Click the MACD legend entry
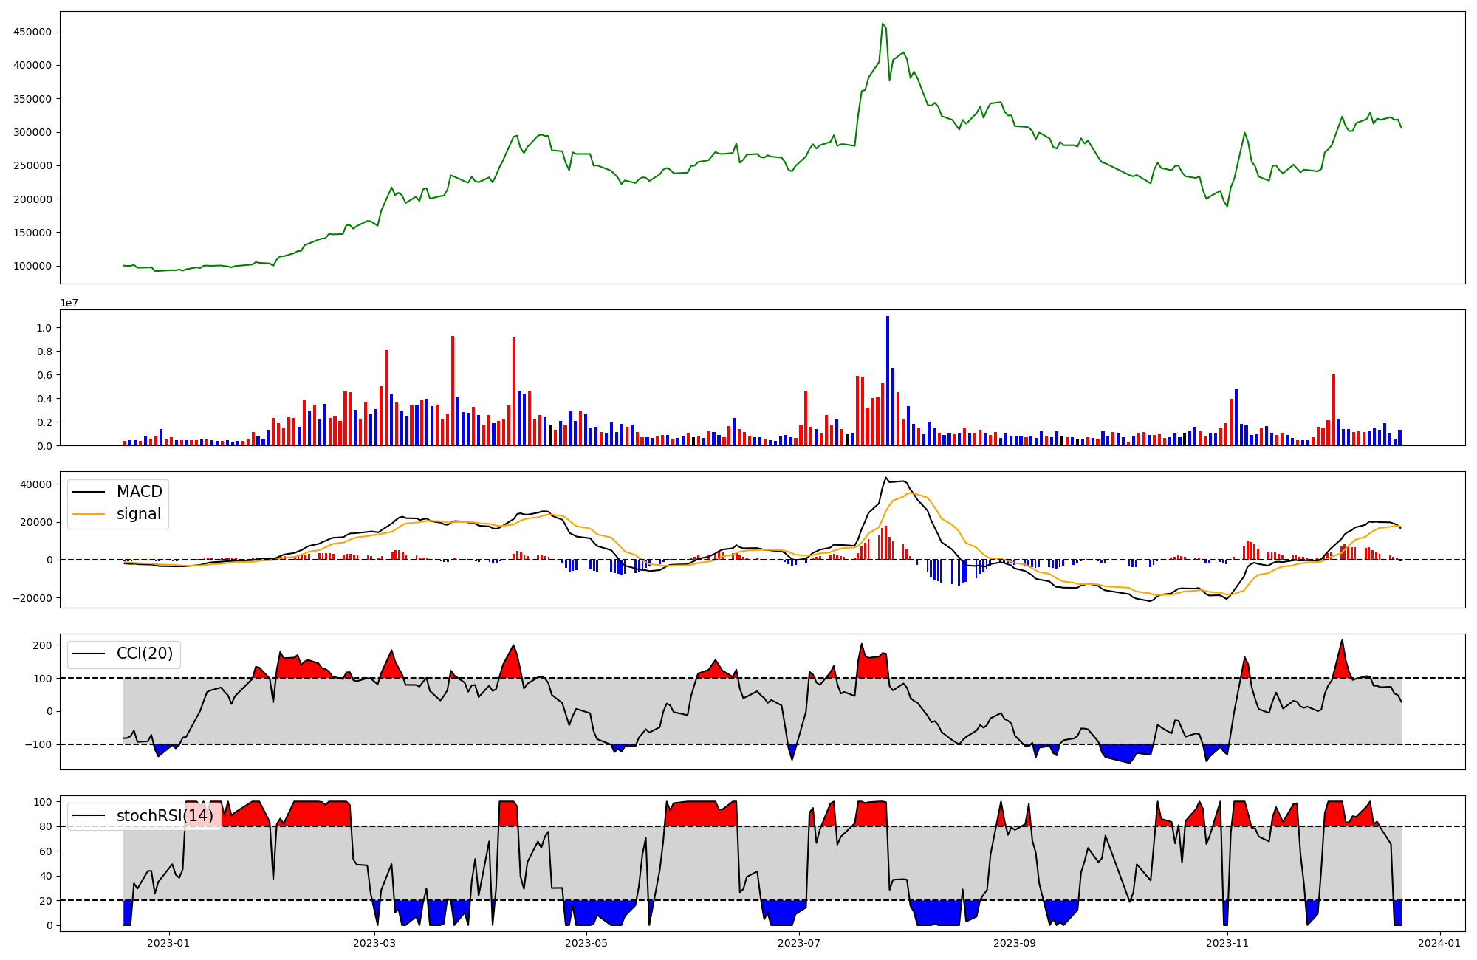Viewport: 1477px width, 960px height. [139, 492]
